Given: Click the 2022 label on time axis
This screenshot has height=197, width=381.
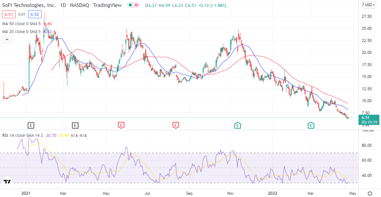Looking at the screenshot, I should point(272,194).
